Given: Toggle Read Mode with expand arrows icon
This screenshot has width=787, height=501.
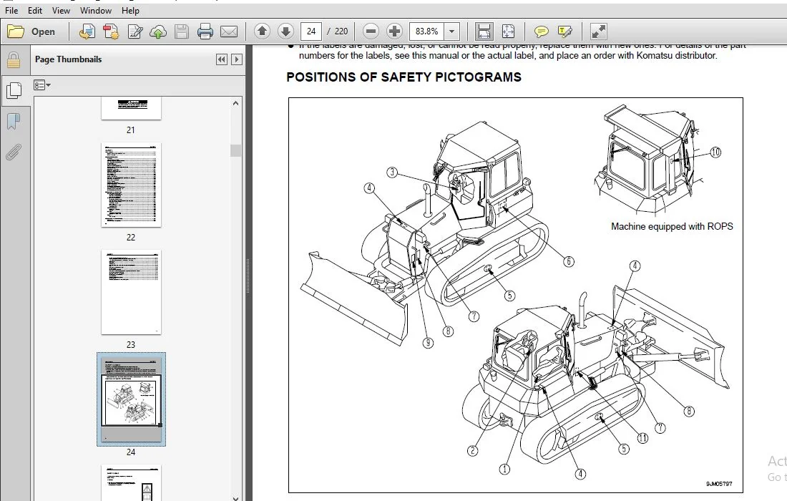Looking at the screenshot, I should click(x=598, y=31).
